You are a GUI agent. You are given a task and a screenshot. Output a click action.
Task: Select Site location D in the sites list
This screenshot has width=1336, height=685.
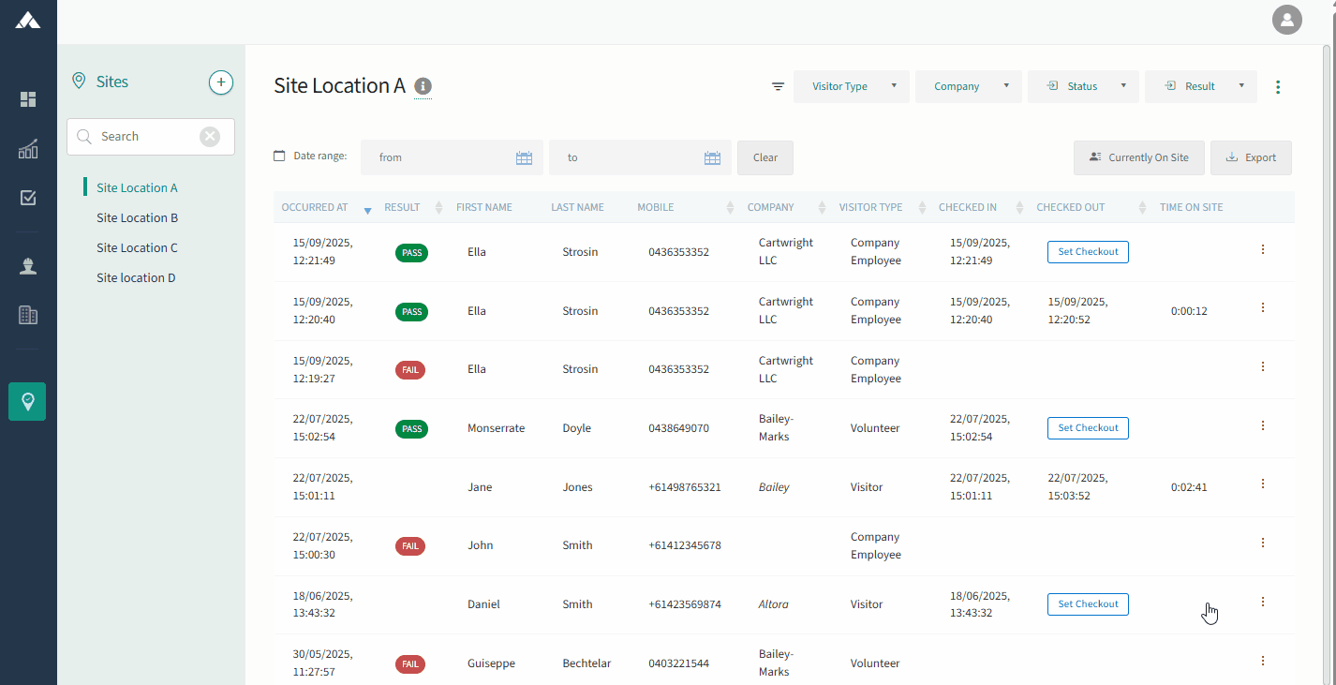pos(136,277)
